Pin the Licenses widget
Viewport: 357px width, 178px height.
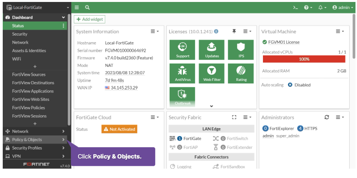coord(234,31)
